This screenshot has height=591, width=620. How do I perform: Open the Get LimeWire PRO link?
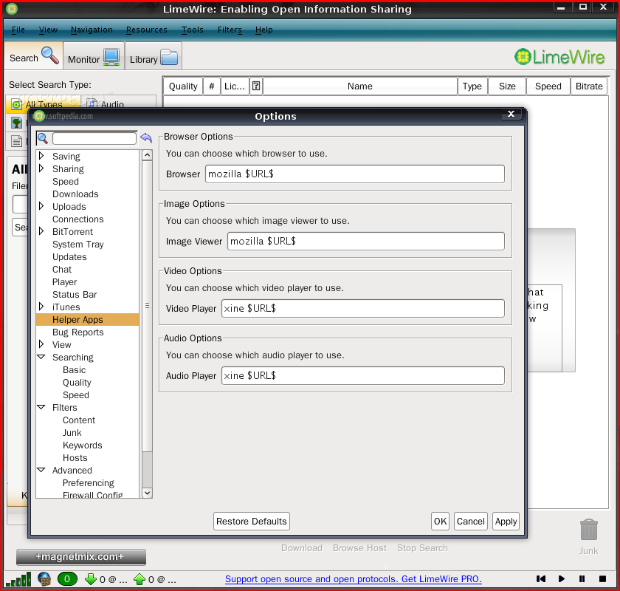click(353, 579)
